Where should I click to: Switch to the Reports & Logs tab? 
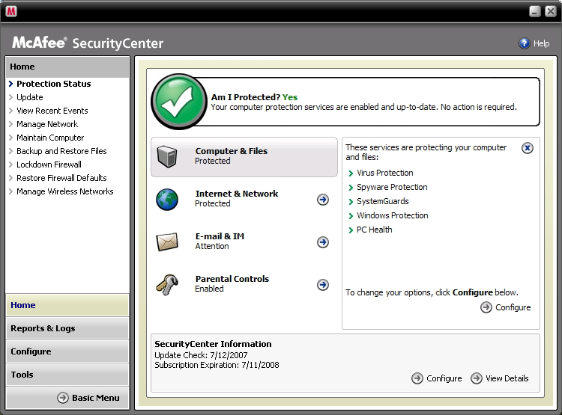click(67, 328)
